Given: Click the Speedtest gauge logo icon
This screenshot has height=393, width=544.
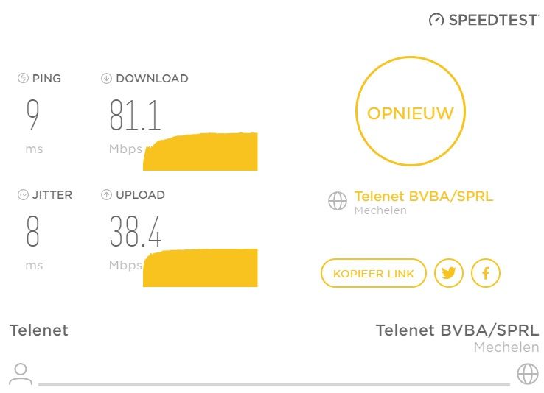Looking at the screenshot, I should pyautogui.click(x=436, y=20).
